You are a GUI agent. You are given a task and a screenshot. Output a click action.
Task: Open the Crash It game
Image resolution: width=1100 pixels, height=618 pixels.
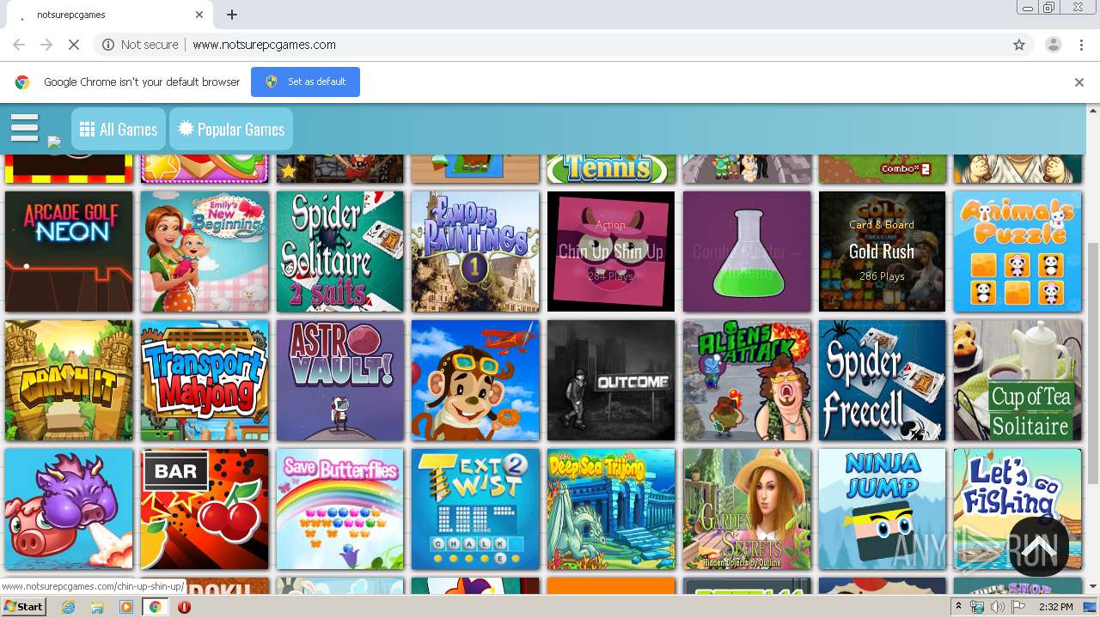click(x=69, y=380)
